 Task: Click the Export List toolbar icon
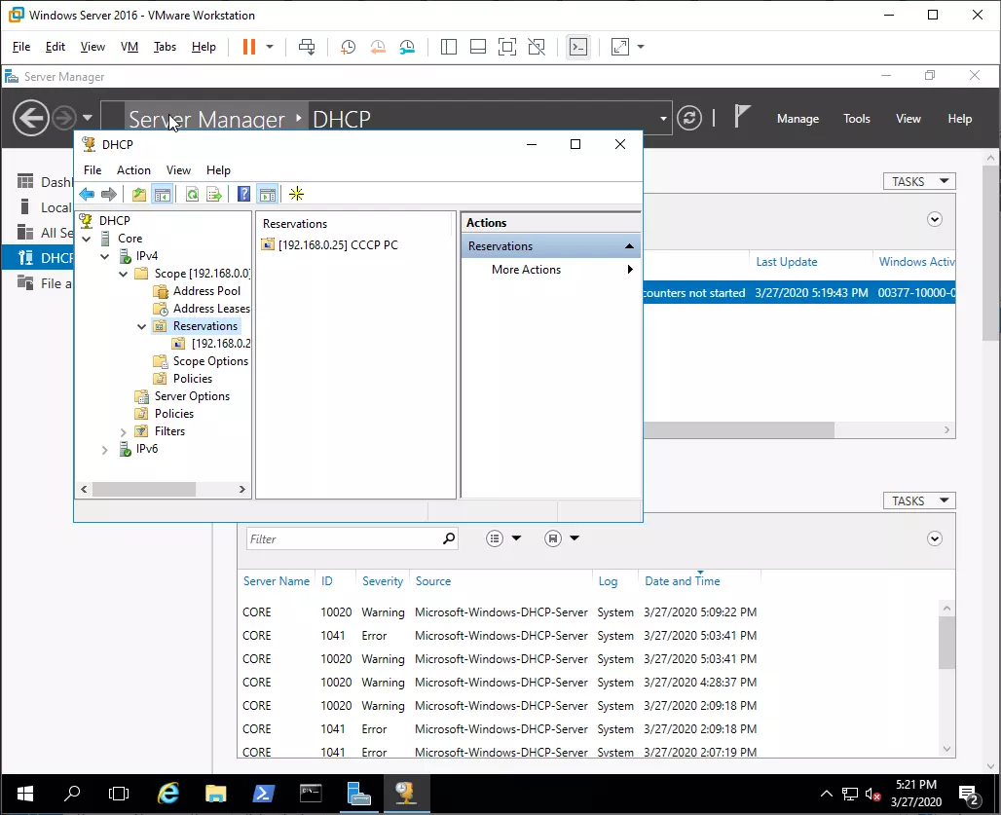pos(214,195)
